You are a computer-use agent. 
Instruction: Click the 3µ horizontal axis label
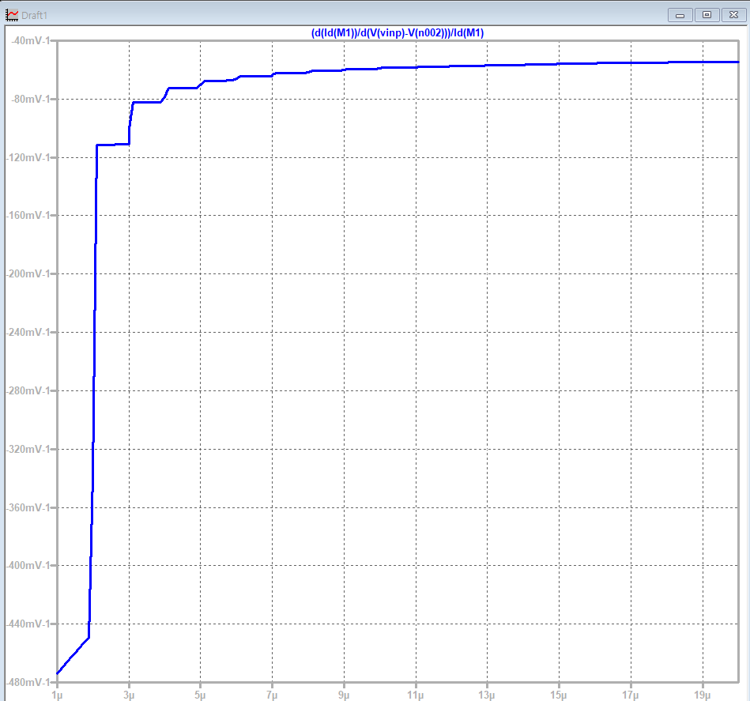[x=129, y=695]
